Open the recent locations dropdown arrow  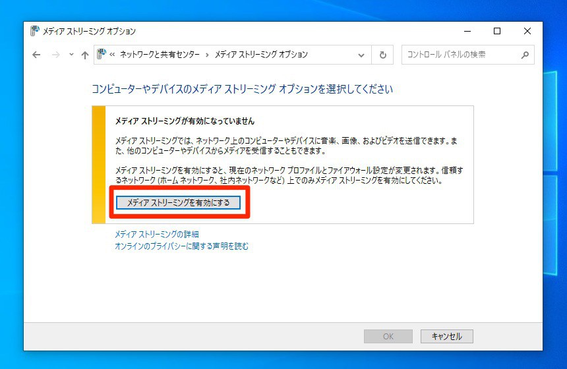tap(71, 55)
